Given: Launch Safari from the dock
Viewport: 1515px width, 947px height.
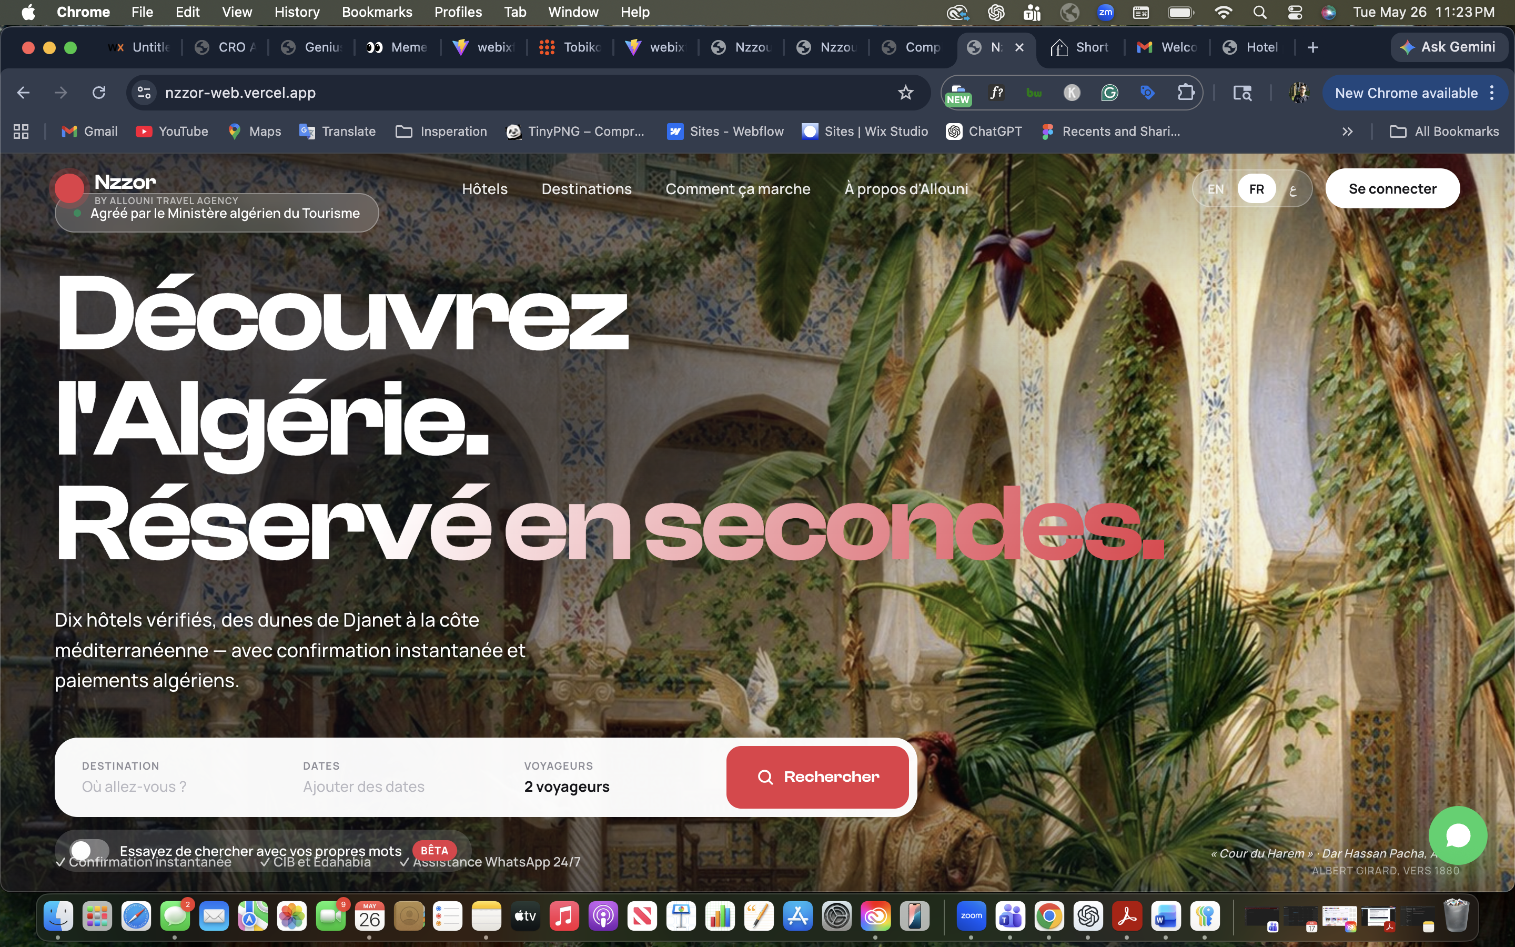Looking at the screenshot, I should 136,916.
